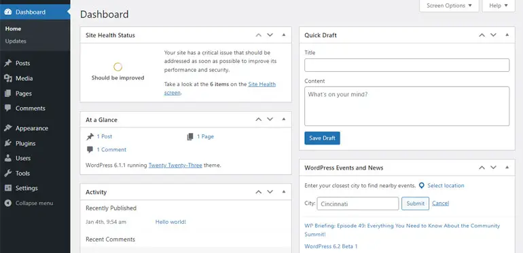
Task: Move WordPress Events and News widget down
Action: tap(493, 168)
